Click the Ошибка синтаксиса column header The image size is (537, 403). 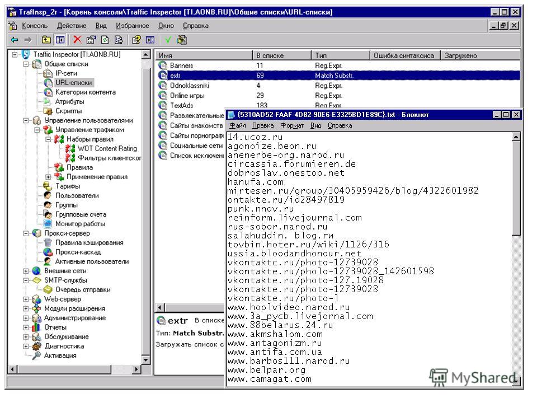pos(406,55)
